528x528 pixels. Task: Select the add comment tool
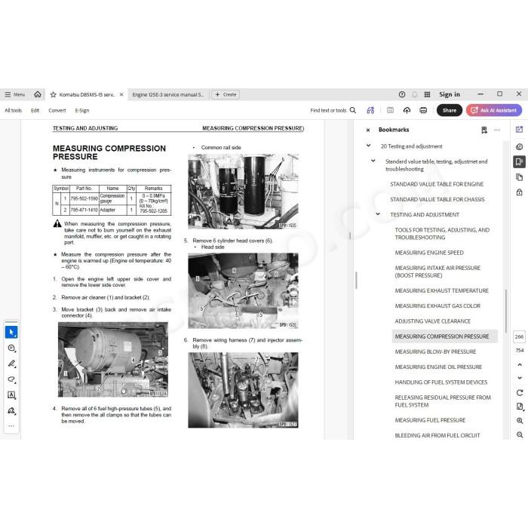coord(11,348)
